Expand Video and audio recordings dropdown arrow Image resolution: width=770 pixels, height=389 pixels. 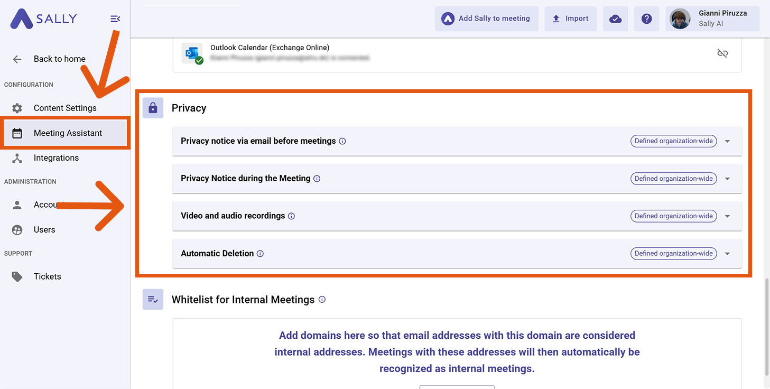727,216
